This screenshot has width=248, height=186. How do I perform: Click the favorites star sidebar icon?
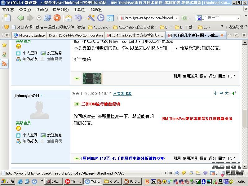[x=4, y=45]
